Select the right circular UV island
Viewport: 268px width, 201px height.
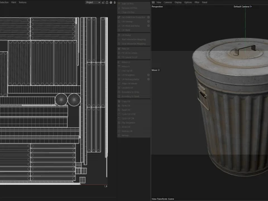[74, 99]
